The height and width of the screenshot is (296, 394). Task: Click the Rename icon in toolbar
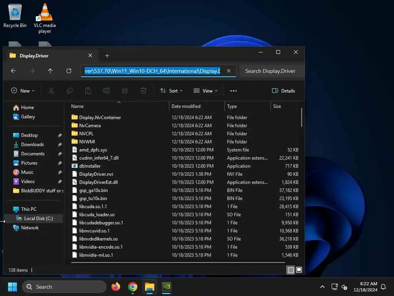[107, 91]
